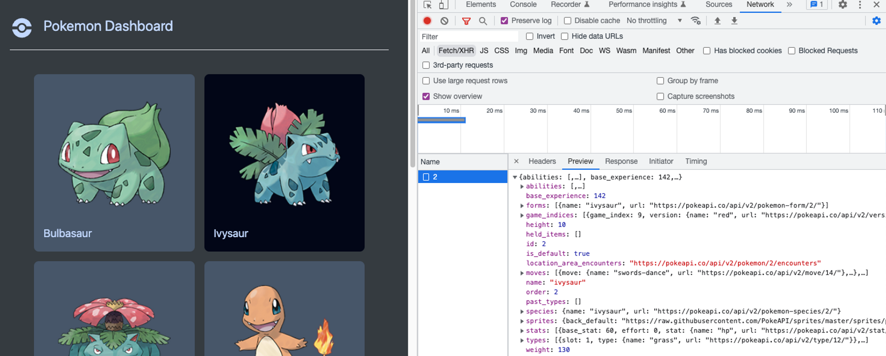Stop recording network log

[427, 21]
